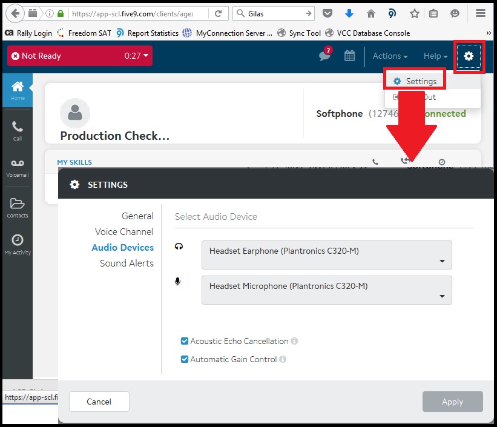Screen dimensions: 497x427
Task: Open My Activity clock in sidebar
Action: click(x=18, y=244)
